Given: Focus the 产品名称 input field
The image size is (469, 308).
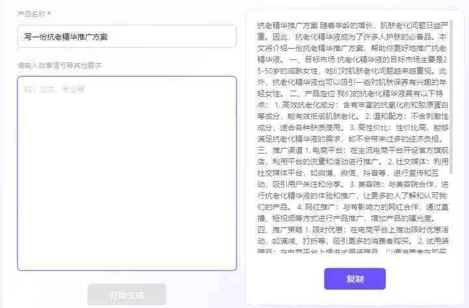Looking at the screenshot, I should coord(126,36).
